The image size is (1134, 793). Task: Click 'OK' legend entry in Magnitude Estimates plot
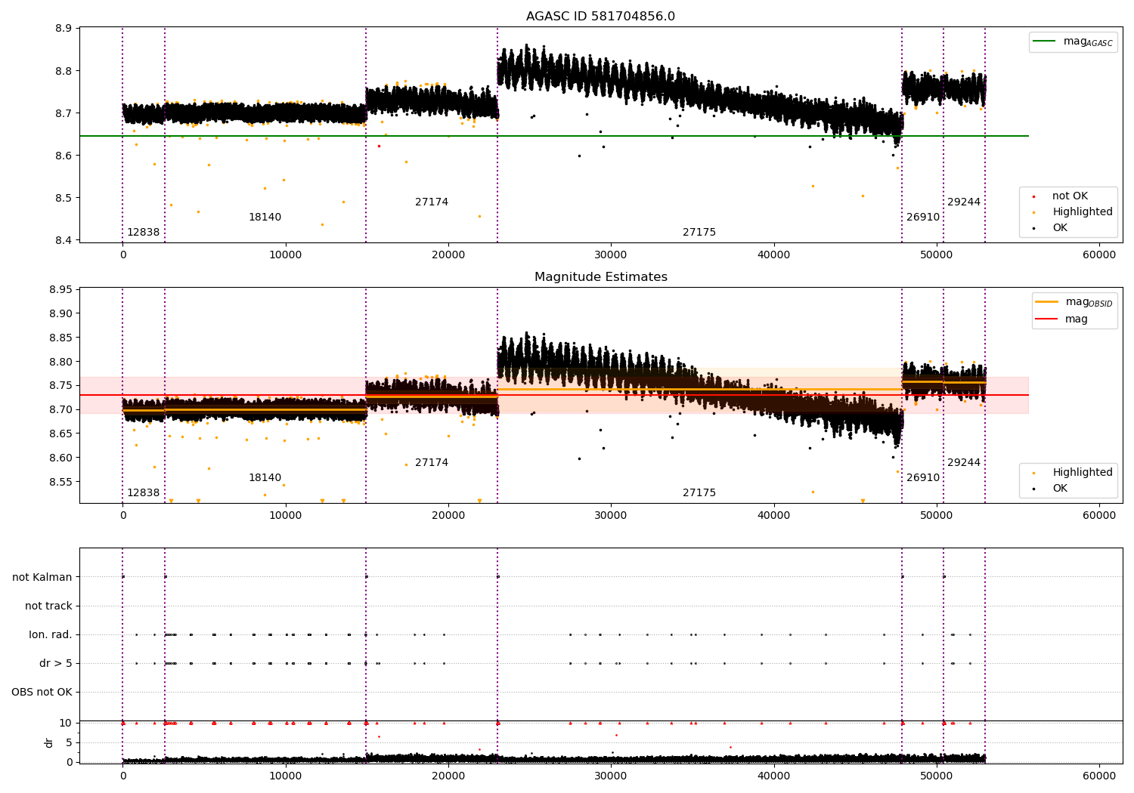(1060, 489)
